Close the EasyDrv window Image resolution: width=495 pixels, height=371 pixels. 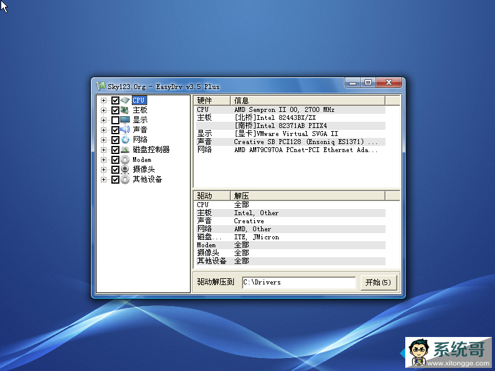pos(389,82)
